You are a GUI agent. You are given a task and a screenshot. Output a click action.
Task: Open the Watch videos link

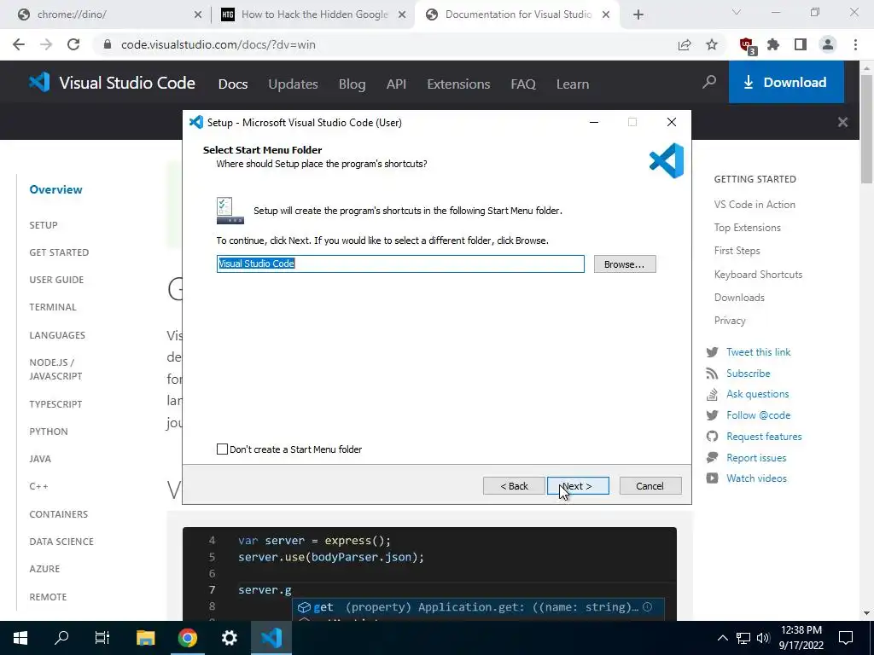click(x=756, y=478)
